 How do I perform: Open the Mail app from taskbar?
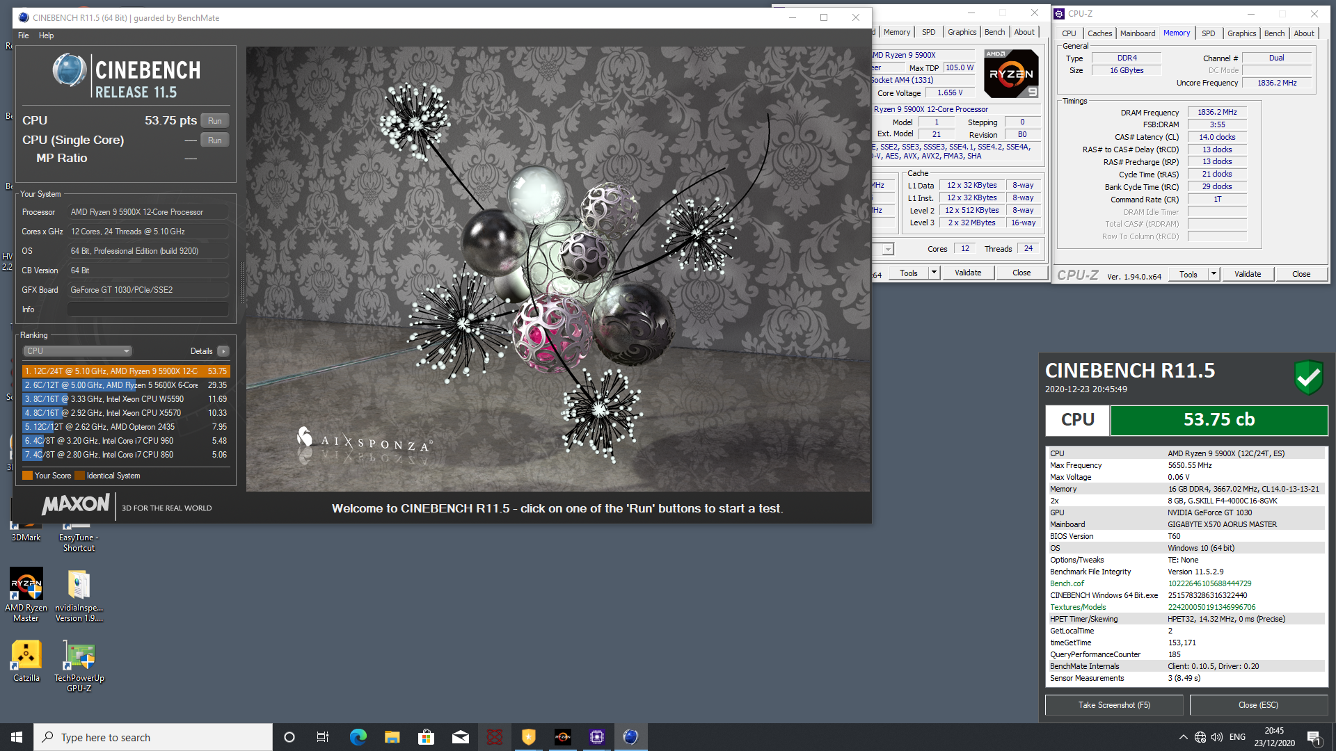tap(460, 737)
